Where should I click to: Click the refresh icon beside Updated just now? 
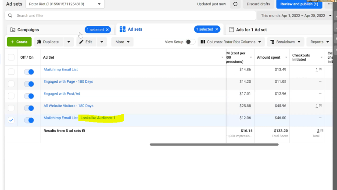(235, 4)
